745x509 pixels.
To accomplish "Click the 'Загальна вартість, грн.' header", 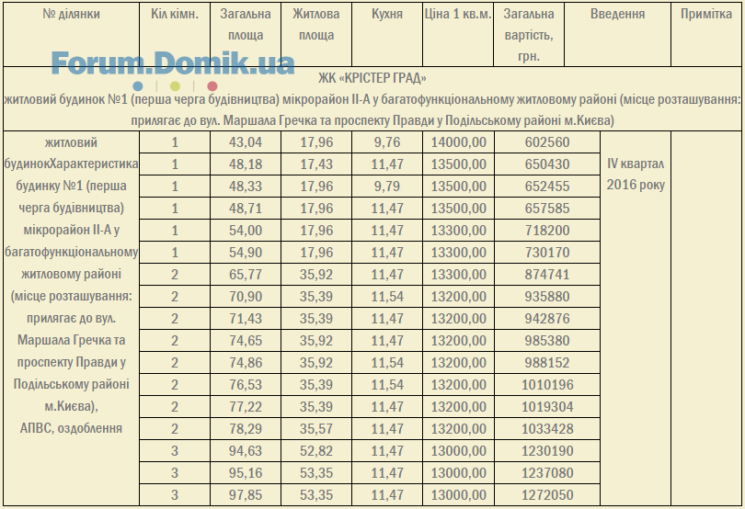I will pyautogui.click(x=529, y=35).
